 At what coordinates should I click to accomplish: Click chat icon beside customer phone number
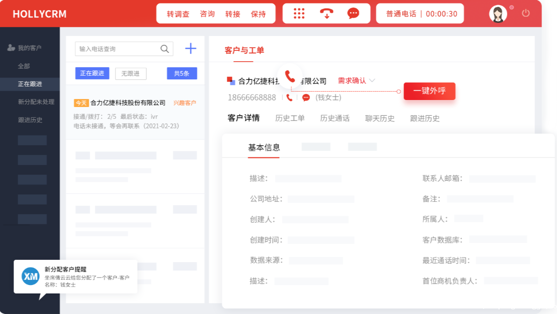click(x=306, y=98)
